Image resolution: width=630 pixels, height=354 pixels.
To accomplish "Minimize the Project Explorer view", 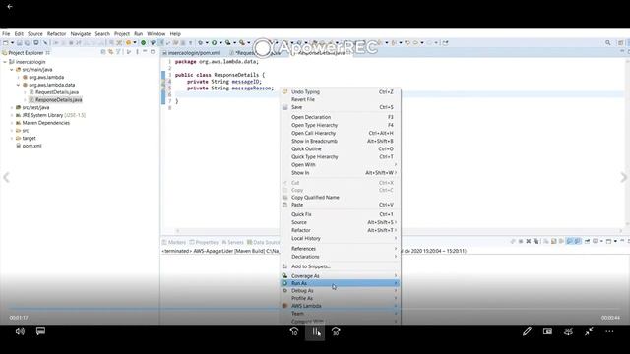I will click(145, 52).
